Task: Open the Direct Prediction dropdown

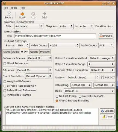Action: coord(39,76)
